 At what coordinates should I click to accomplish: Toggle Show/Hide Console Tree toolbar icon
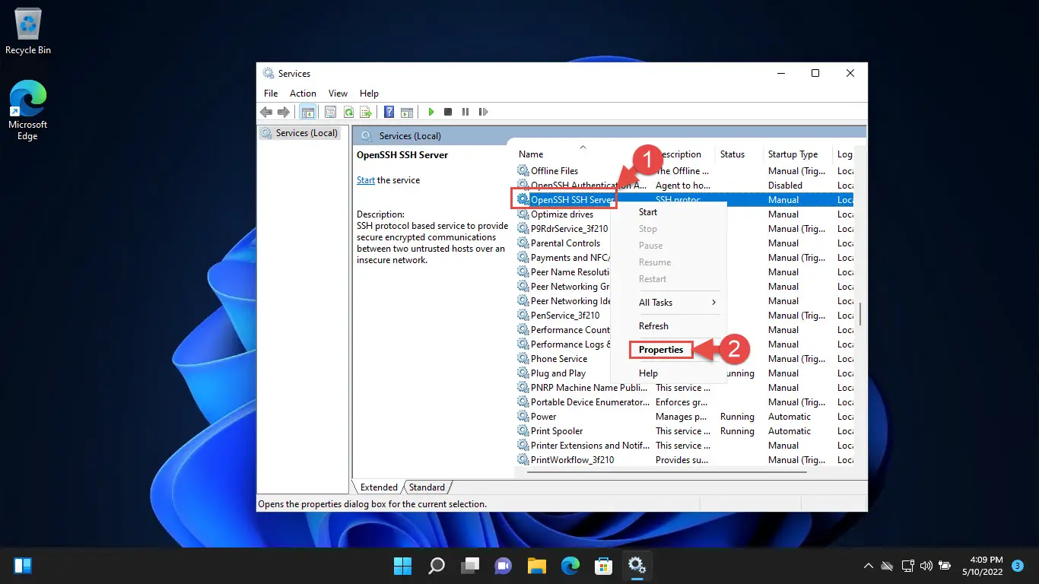pyautogui.click(x=308, y=112)
